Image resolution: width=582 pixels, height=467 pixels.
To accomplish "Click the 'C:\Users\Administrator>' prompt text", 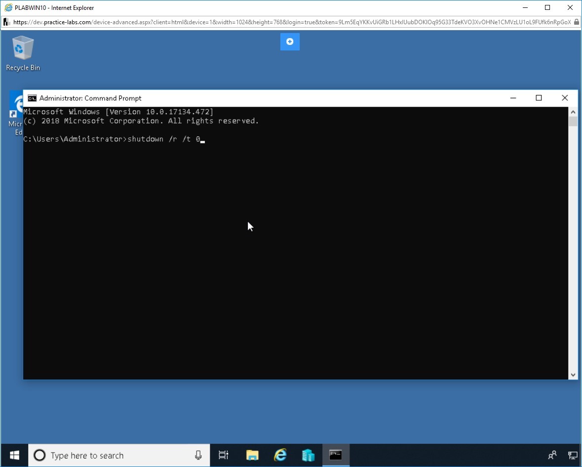I will tap(76, 139).
